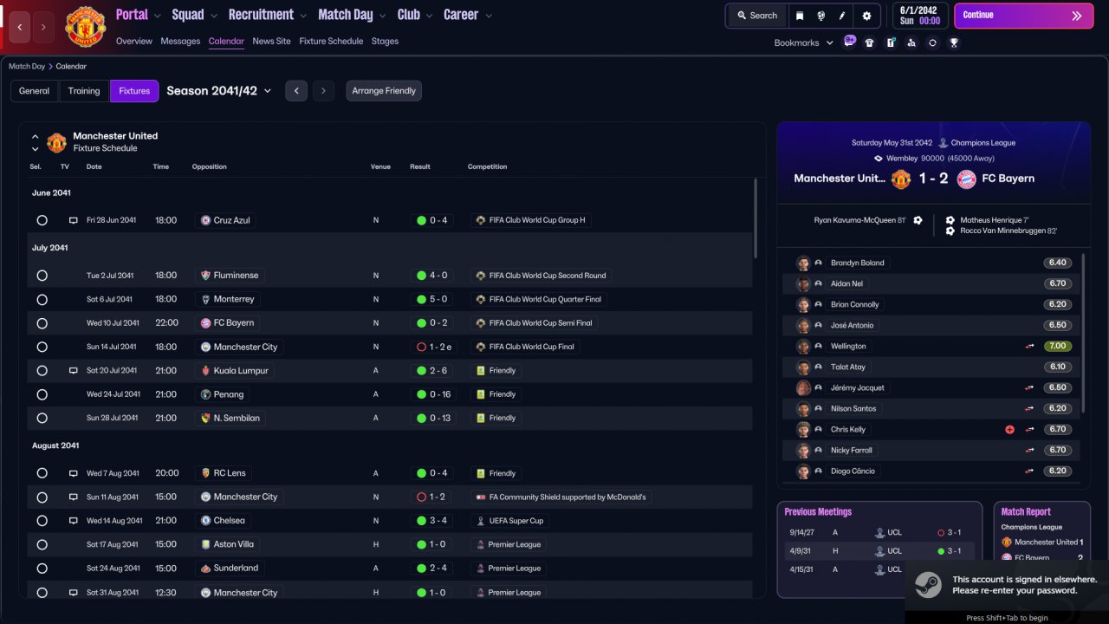This screenshot has height=624, width=1109.
Task: Select the radio button for the N. Sembilan fixture
Action: coord(42,418)
